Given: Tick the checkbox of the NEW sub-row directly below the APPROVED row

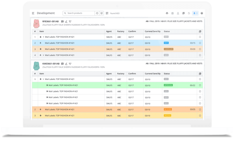Looking at the screenshot, I should pyautogui.click(x=200, y=91).
